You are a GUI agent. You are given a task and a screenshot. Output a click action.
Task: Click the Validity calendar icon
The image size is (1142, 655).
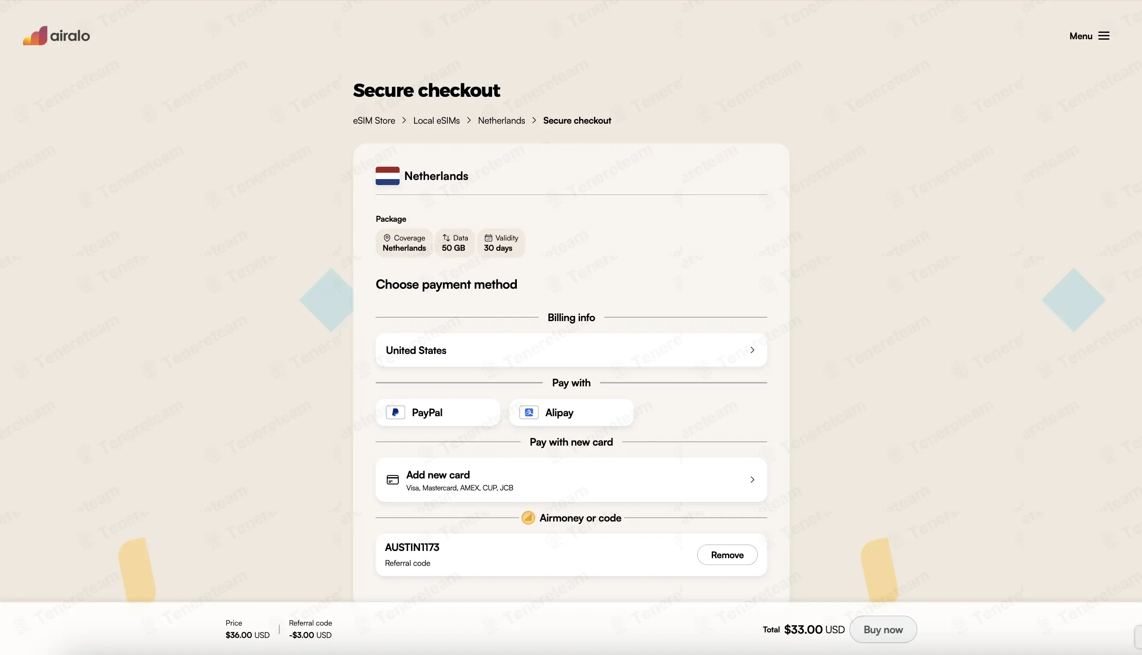click(x=488, y=238)
